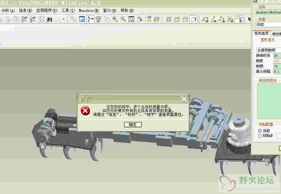Image resolution: width=281 pixels, height=194 pixels.
Task: Open dropdown arrow next to dashed selection icon
Action: click(63, 19)
